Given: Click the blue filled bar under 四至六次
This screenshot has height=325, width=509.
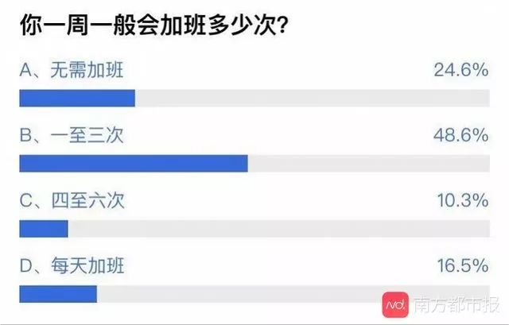Looking at the screenshot, I should 43,230.
